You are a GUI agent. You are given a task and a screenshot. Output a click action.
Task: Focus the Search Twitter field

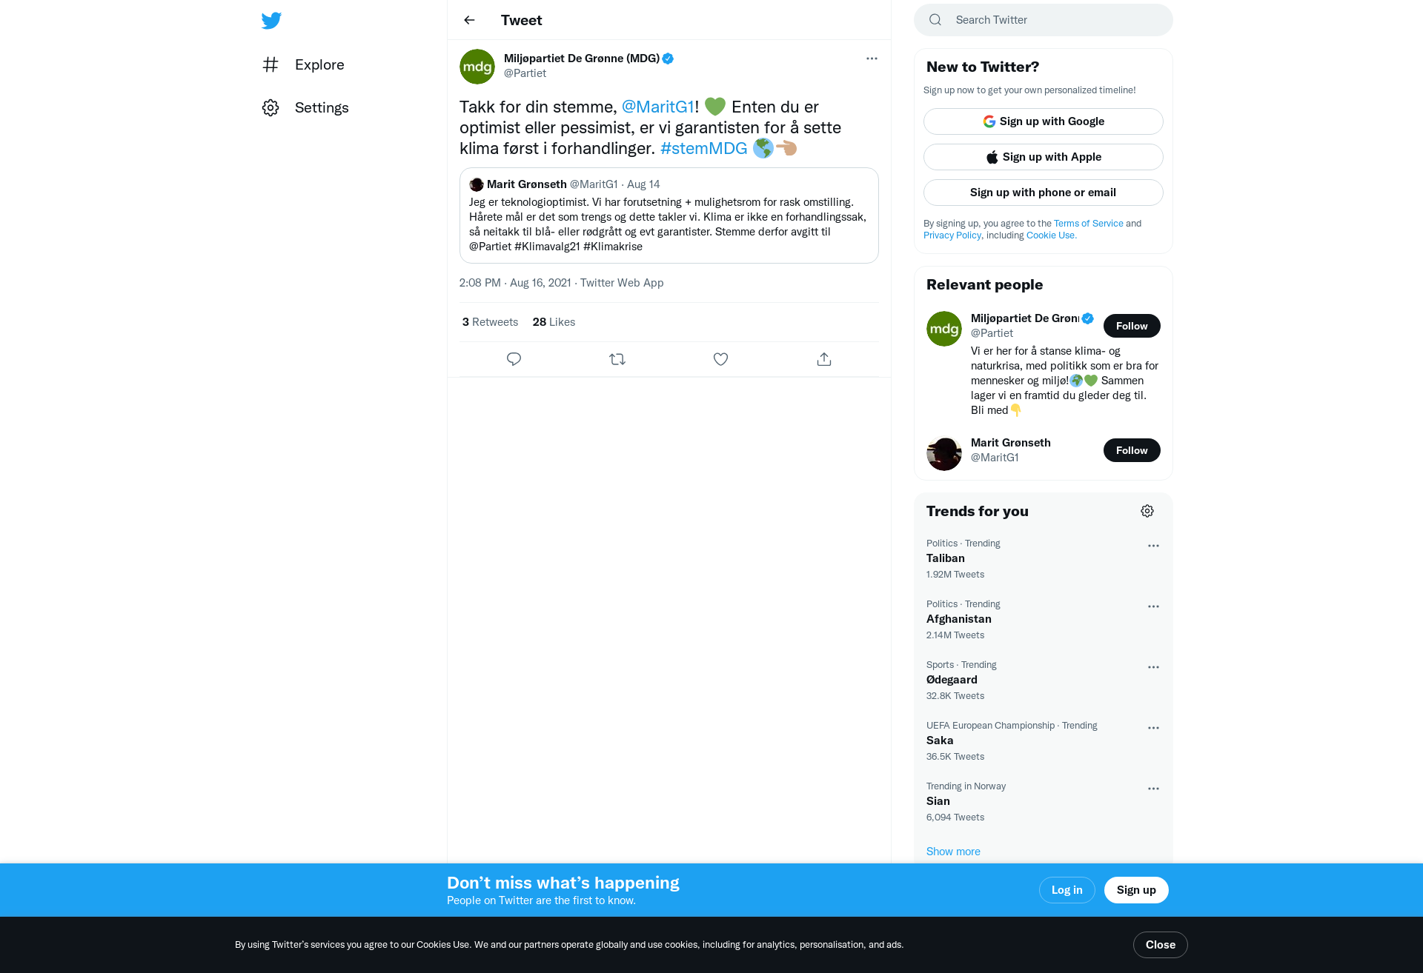coord(1043,20)
